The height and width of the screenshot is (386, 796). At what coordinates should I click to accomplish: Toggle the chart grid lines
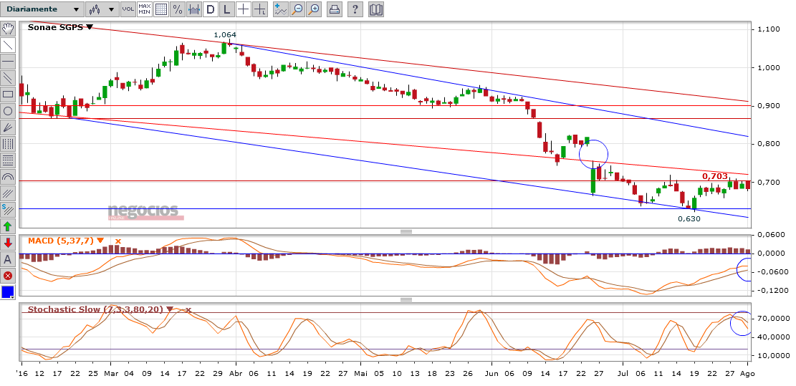pyautogui.click(x=161, y=9)
